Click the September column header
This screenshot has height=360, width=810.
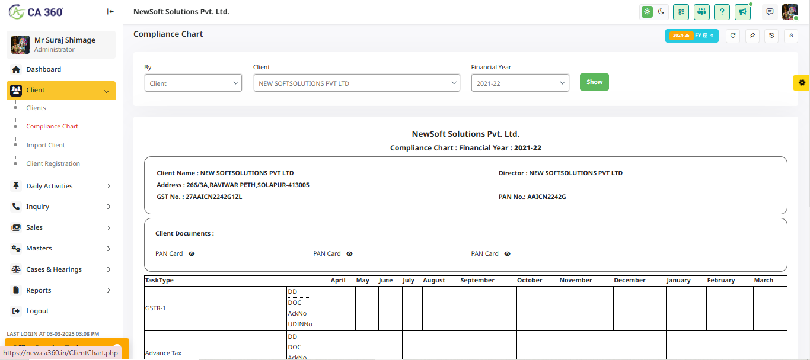[477, 280]
